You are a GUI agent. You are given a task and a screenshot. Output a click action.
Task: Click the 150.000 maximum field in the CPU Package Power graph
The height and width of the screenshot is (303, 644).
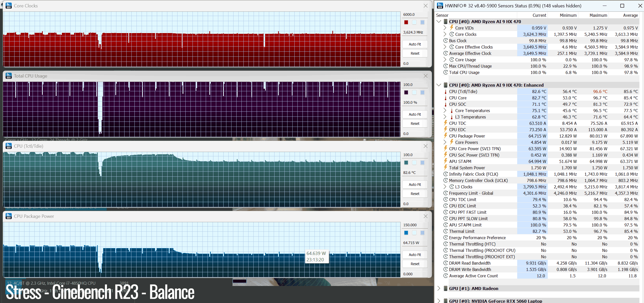pos(415,225)
